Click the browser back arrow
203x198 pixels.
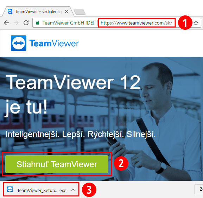[x=6, y=23]
